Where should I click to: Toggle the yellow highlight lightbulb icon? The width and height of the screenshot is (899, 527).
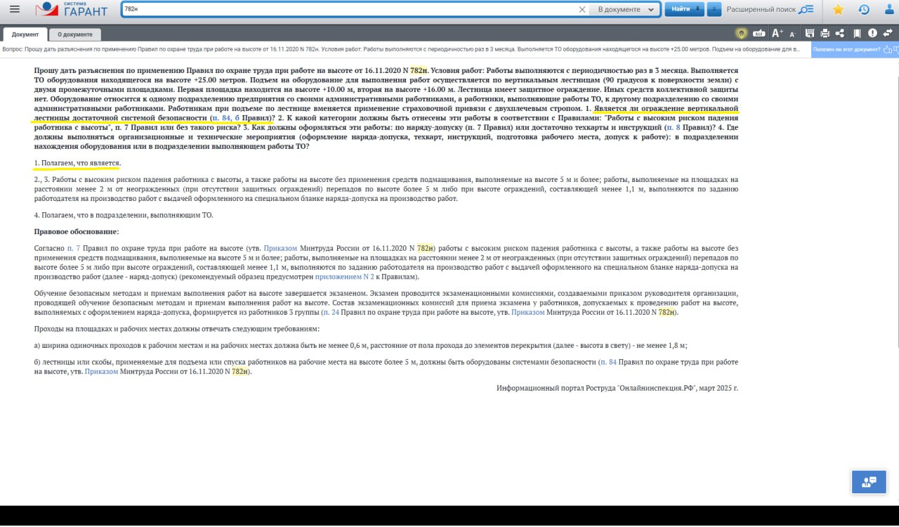point(741,33)
